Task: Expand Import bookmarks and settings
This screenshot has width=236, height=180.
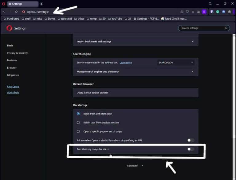Action: click(x=136, y=42)
